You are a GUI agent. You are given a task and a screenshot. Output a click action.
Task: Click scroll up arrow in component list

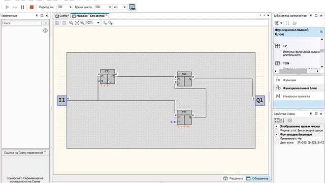click(322, 40)
